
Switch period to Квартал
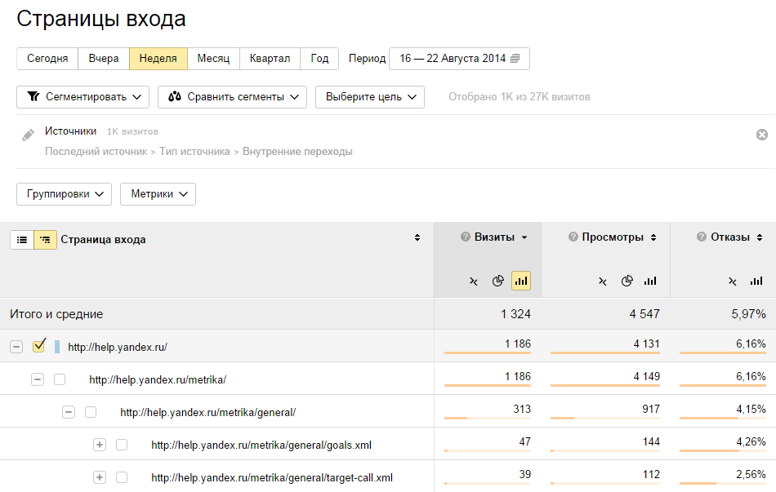click(x=270, y=59)
